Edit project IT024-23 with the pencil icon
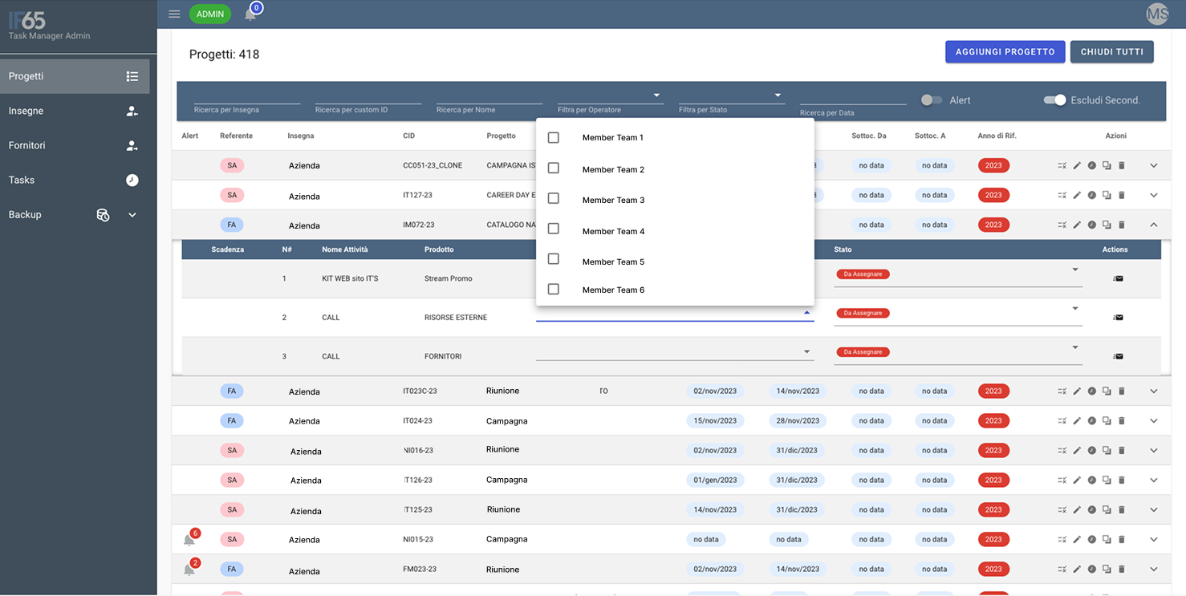The image size is (1186, 596). tap(1077, 420)
